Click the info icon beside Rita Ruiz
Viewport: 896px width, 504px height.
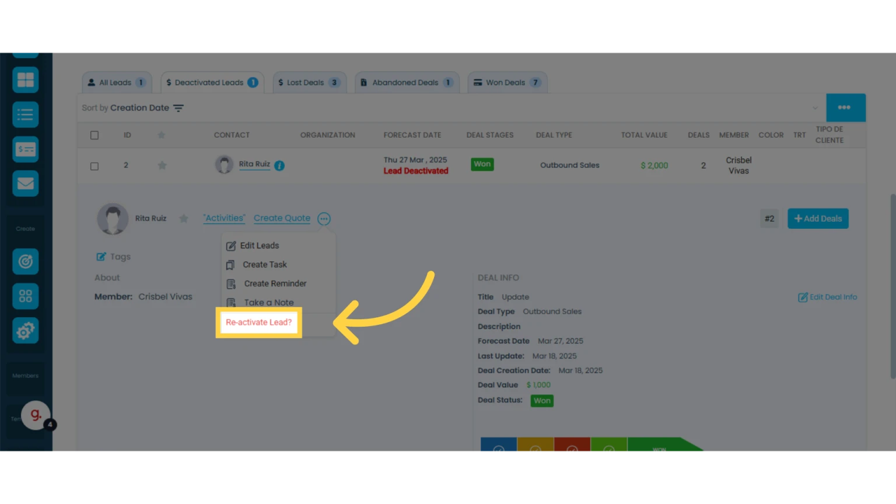coord(279,166)
